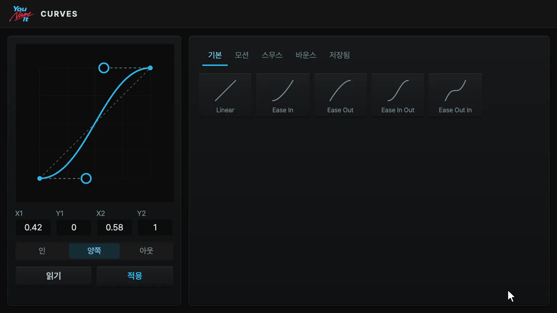Open the 바운스 tab
The image size is (557, 313).
tap(306, 55)
